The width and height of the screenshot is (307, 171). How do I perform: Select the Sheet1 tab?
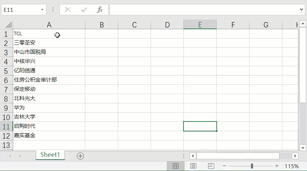click(50, 155)
